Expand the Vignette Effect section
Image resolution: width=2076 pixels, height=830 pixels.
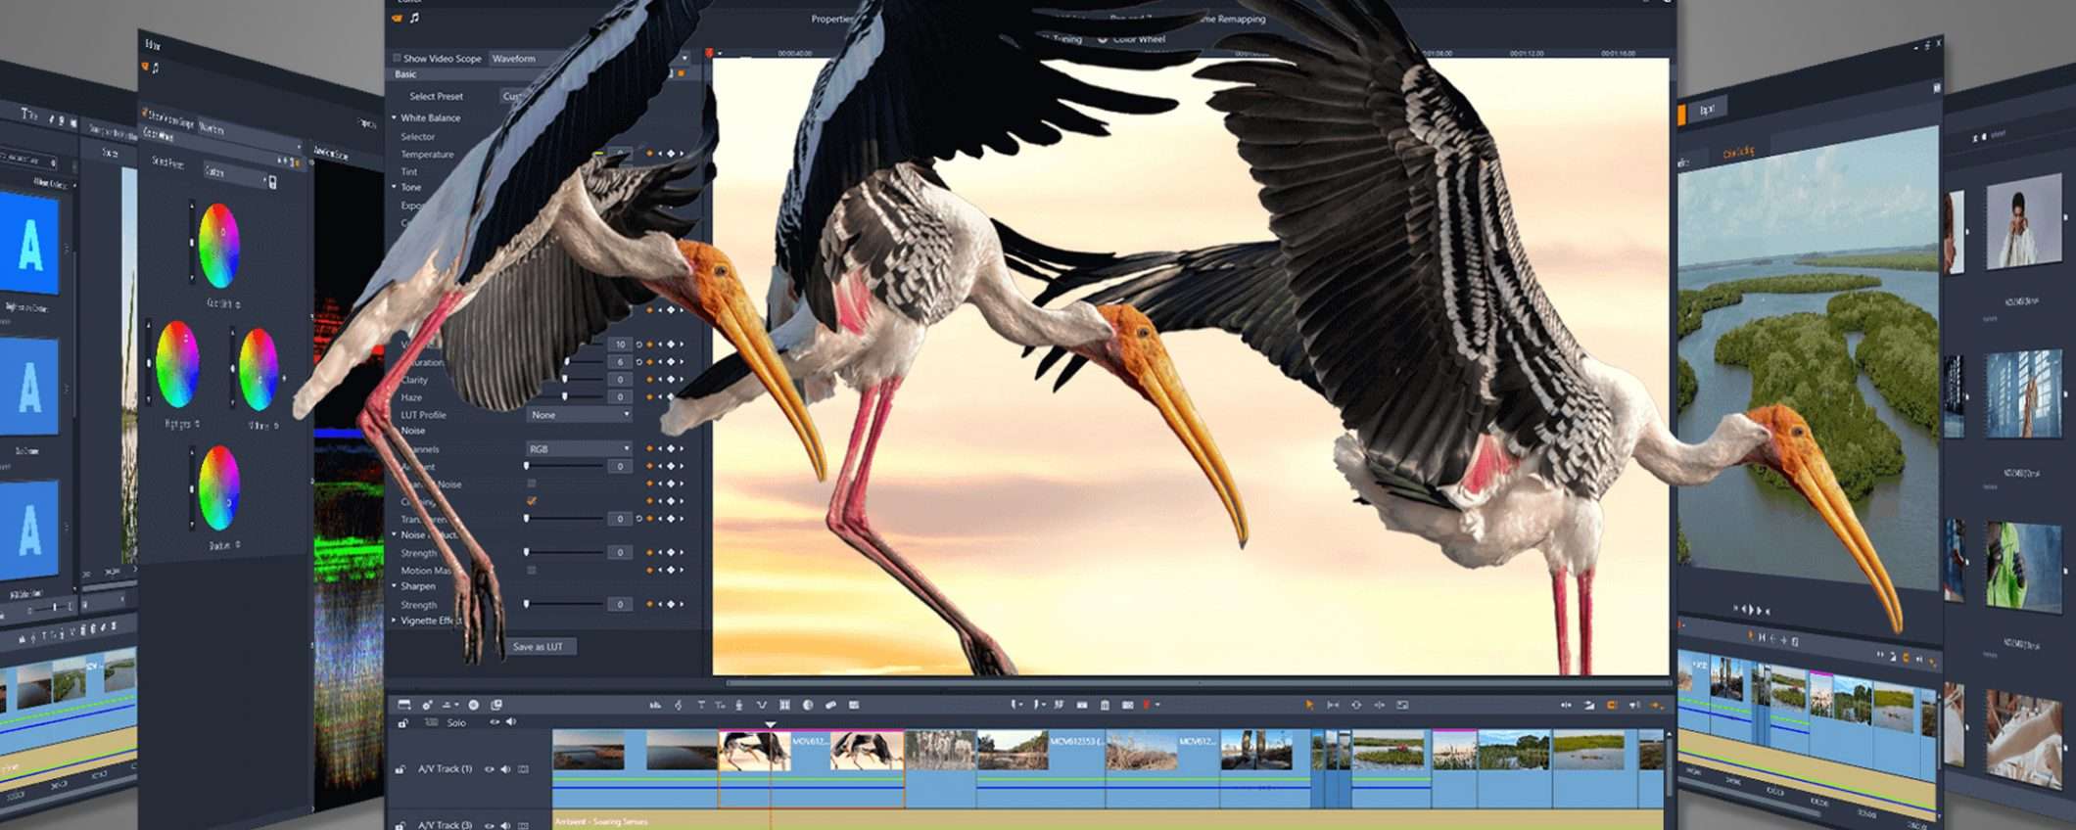pos(395,621)
